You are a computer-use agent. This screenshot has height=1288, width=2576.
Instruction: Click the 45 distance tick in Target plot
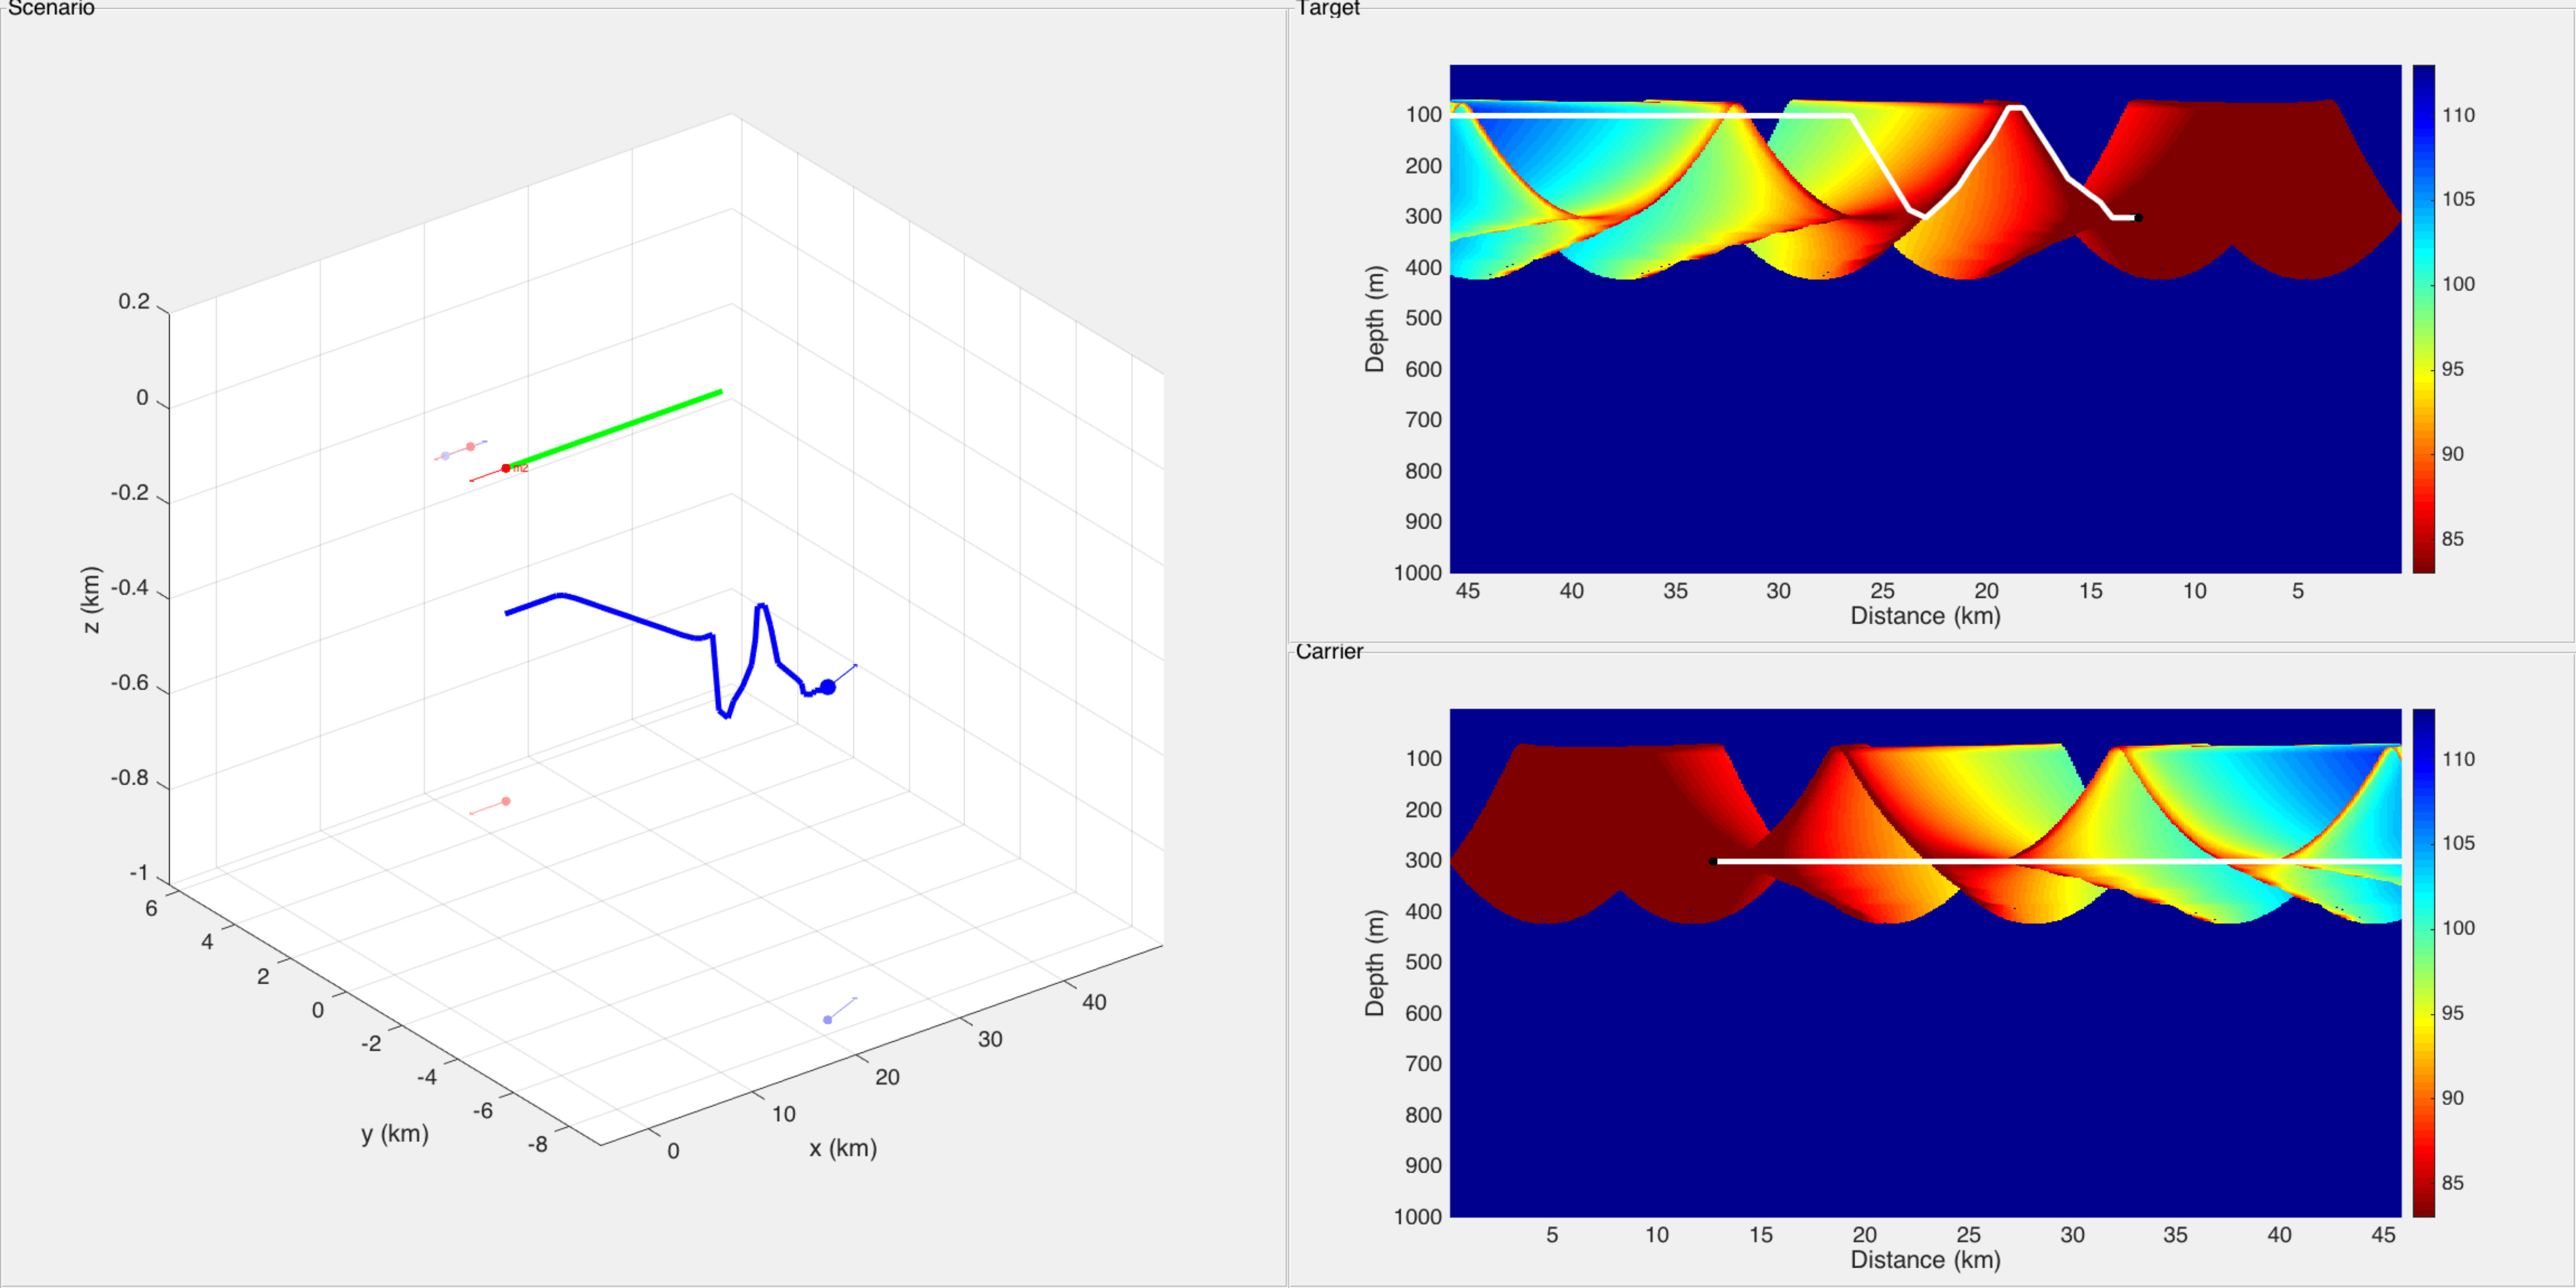click(x=1467, y=591)
